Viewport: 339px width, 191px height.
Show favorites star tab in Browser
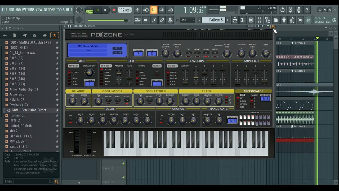coord(54,35)
